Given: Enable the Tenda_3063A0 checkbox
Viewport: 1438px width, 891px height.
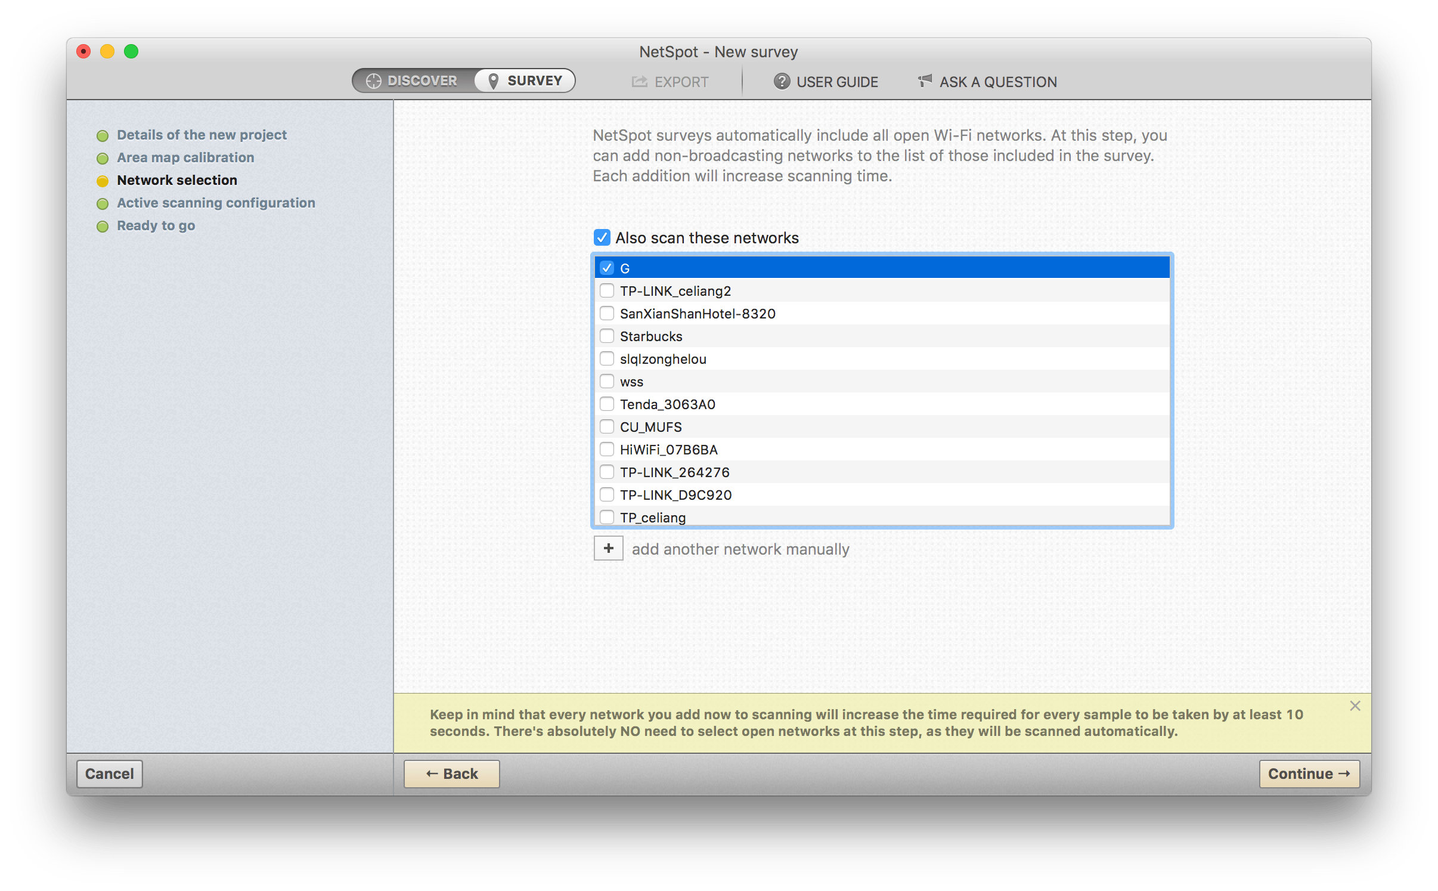Looking at the screenshot, I should pos(607,404).
